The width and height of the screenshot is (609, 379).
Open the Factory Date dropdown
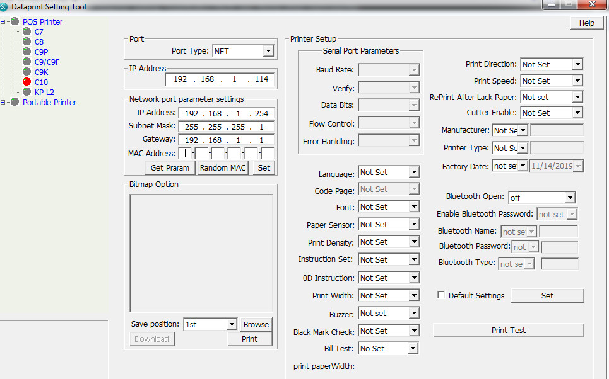click(523, 166)
